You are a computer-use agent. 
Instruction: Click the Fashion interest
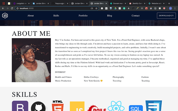tap(145, 77)
